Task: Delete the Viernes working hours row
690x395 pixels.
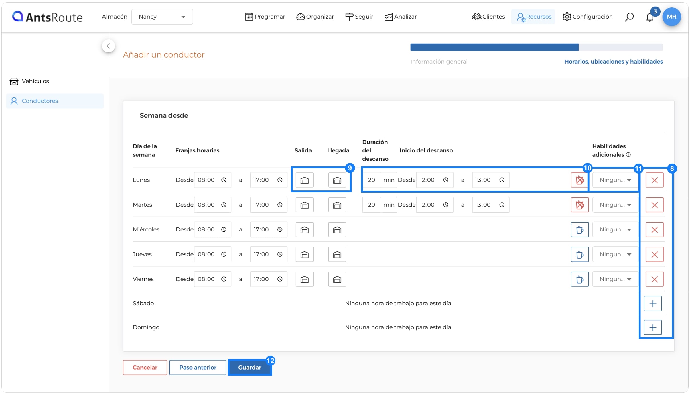Action: [654, 279]
